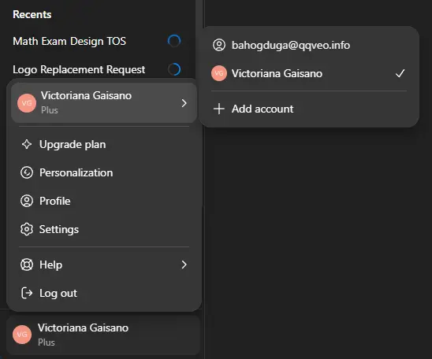Click the Personalization icon

(x=27, y=172)
